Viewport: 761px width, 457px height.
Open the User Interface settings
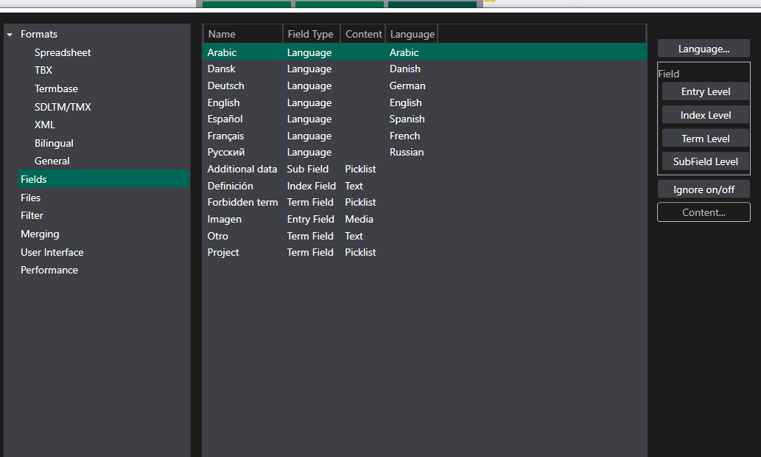coord(52,252)
